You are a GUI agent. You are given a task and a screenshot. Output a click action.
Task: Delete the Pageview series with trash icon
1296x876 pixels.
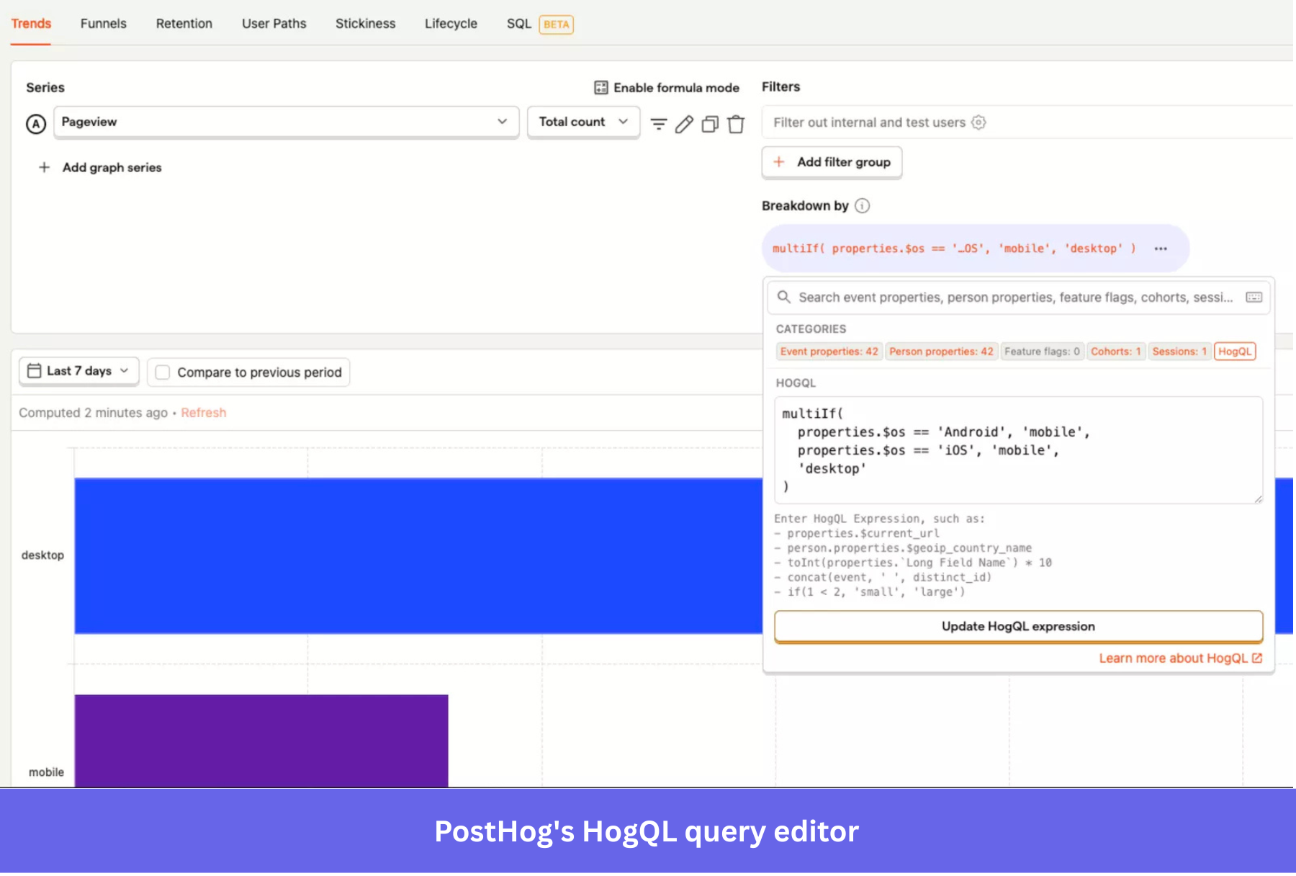736,124
